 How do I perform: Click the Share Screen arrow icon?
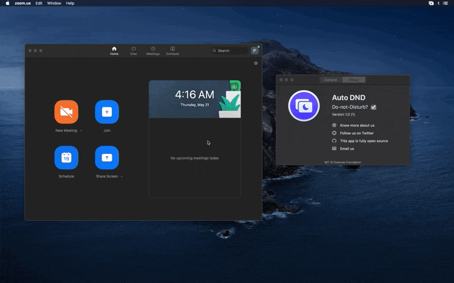(x=107, y=158)
